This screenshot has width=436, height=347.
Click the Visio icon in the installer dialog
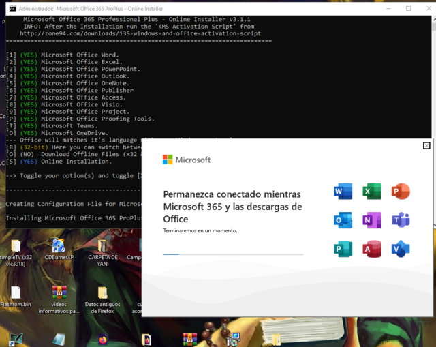point(401,249)
